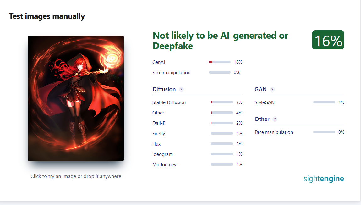
Task: Click the top Face manipulation 0% bar
Action: click(x=220, y=72)
